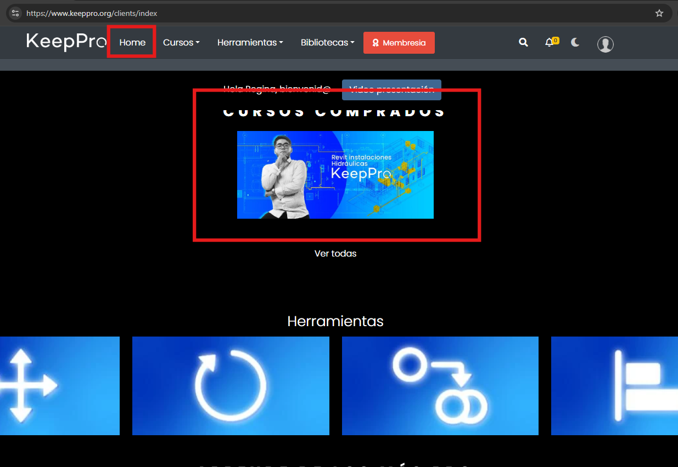Screen dimensions: 678x467
Task: Click the Ver todas link
Action: coord(335,253)
